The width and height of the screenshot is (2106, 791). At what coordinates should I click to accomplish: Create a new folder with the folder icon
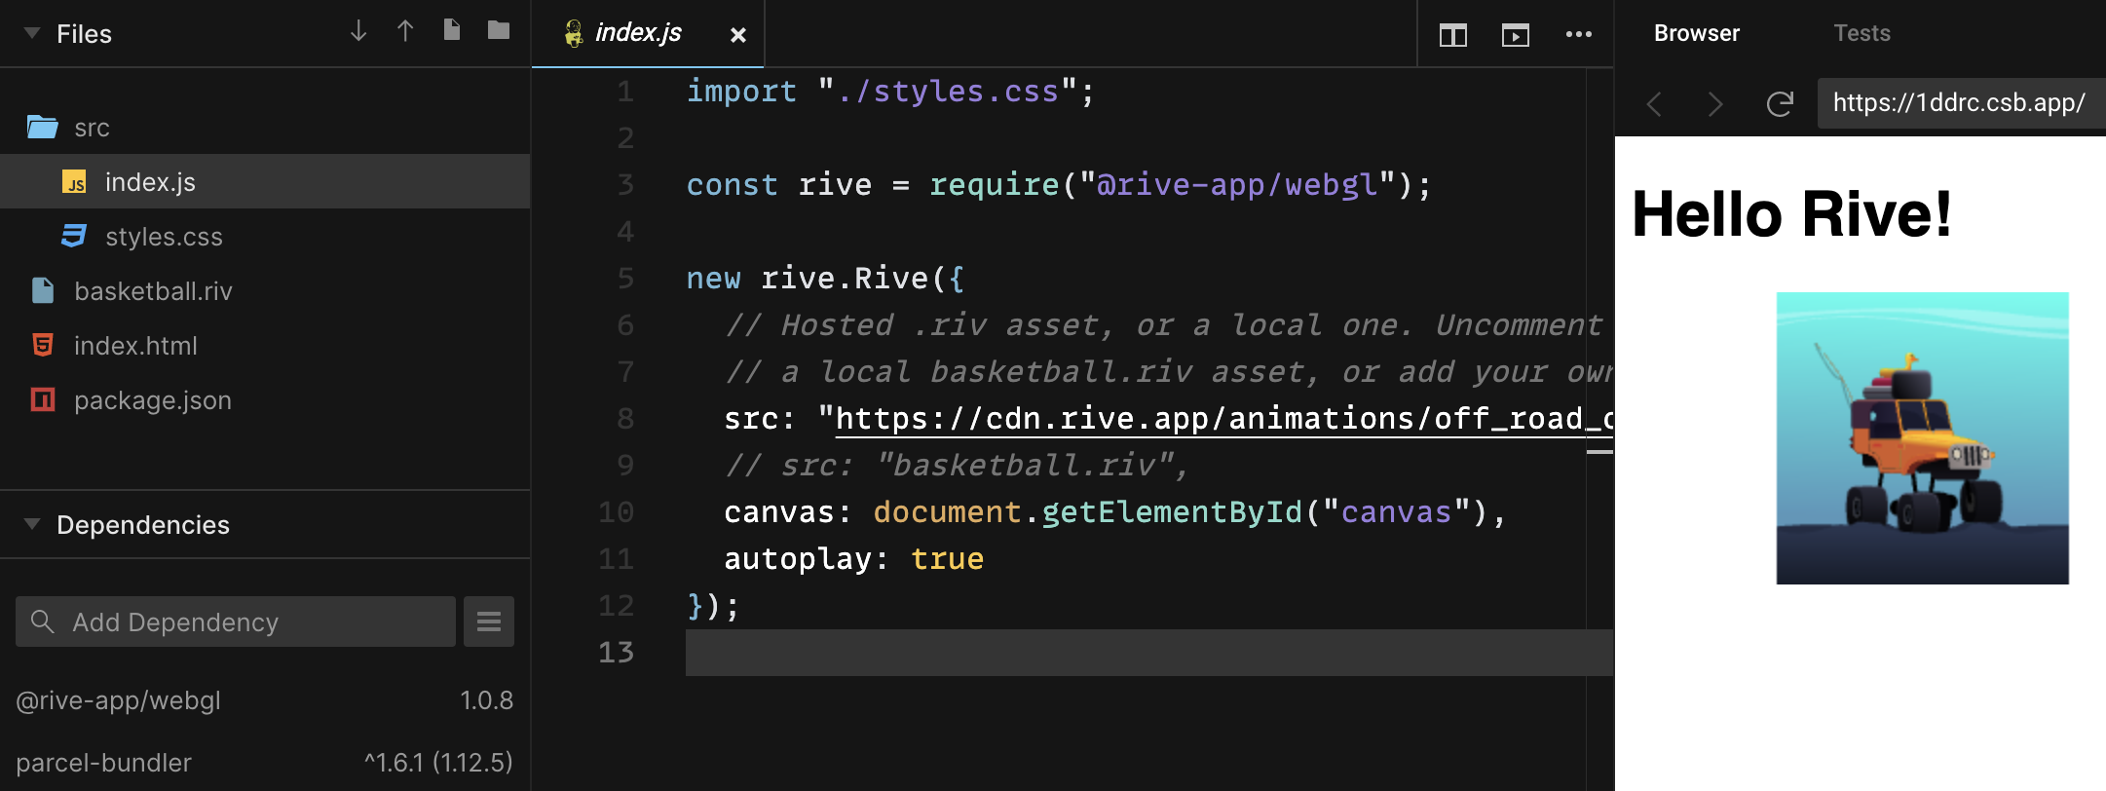click(x=499, y=30)
